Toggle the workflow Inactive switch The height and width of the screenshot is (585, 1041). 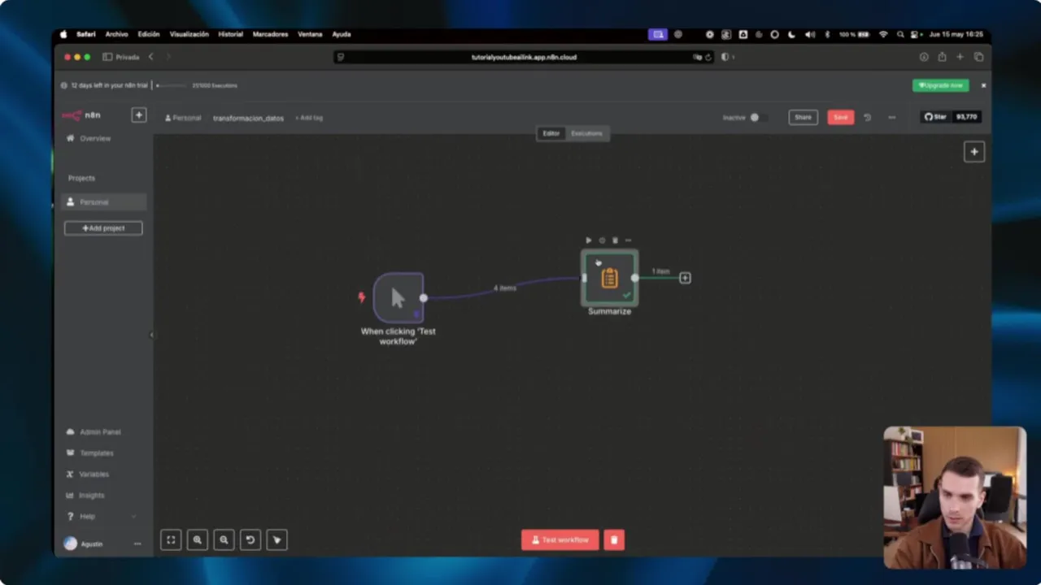coord(757,118)
